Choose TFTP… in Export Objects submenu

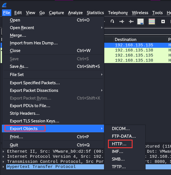(x=125, y=167)
